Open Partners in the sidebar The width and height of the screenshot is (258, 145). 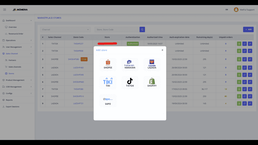(x=12, y=60)
